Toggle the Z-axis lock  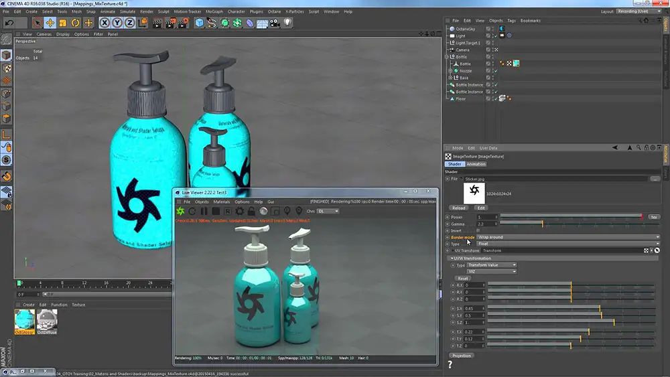[130, 23]
